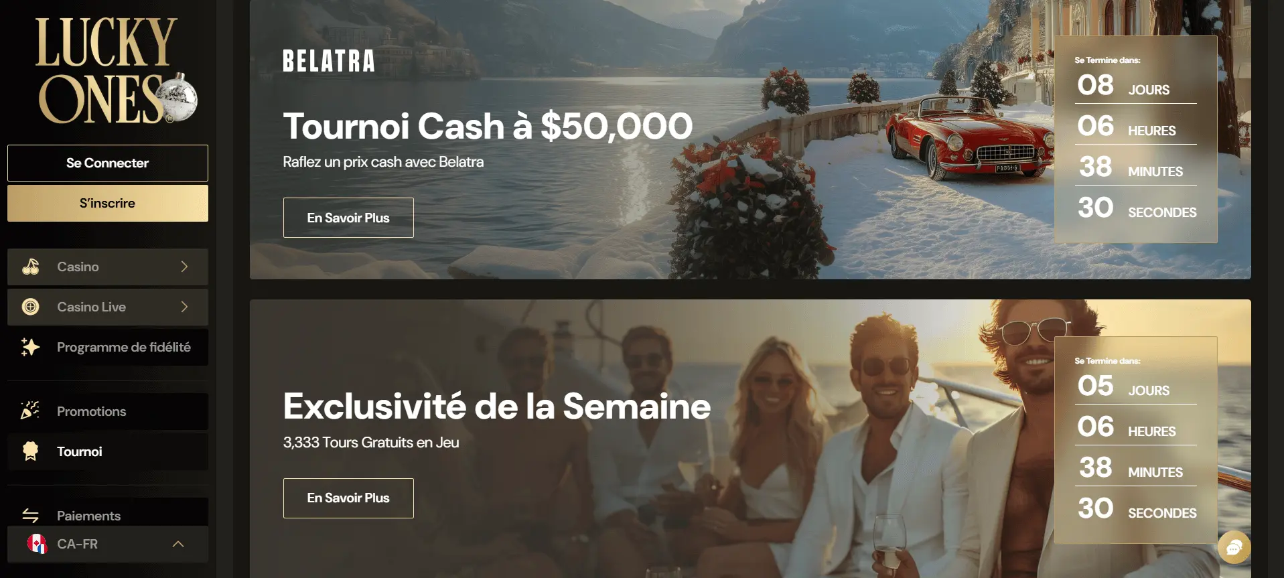This screenshot has width=1284, height=578.
Task: Select the Tournoi menu item
Action: (x=108, y=451)
